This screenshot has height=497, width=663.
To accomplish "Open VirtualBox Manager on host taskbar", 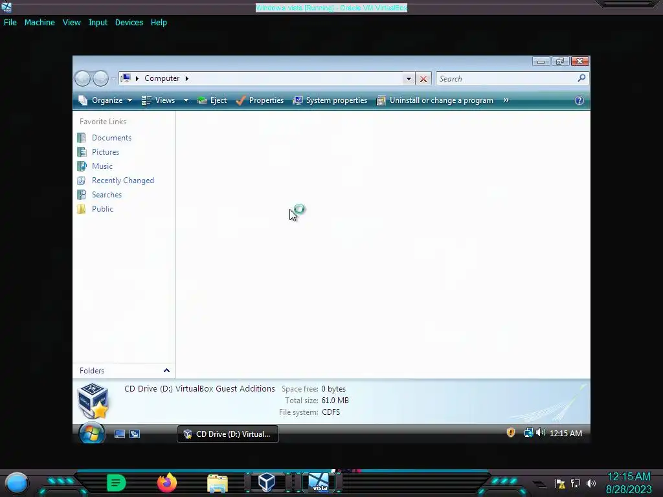I will tap(267, 481).
